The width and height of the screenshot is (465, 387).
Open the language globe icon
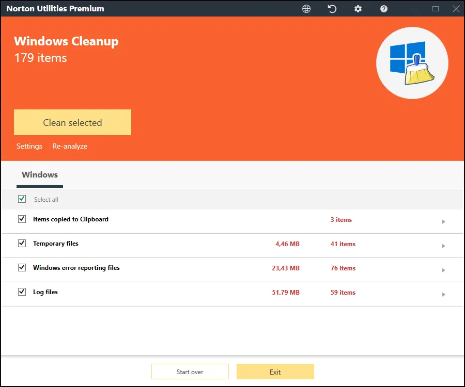(306, 9)
